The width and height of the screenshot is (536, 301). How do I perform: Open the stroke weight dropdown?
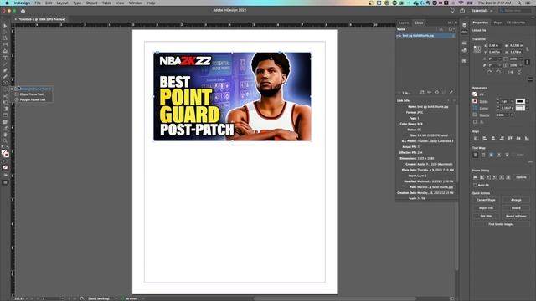[512, 101]
